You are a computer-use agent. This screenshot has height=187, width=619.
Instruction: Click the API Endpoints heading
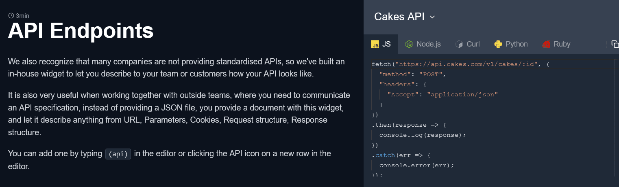(x=81, y=30)
